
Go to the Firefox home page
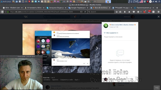(x=129, y=12)
